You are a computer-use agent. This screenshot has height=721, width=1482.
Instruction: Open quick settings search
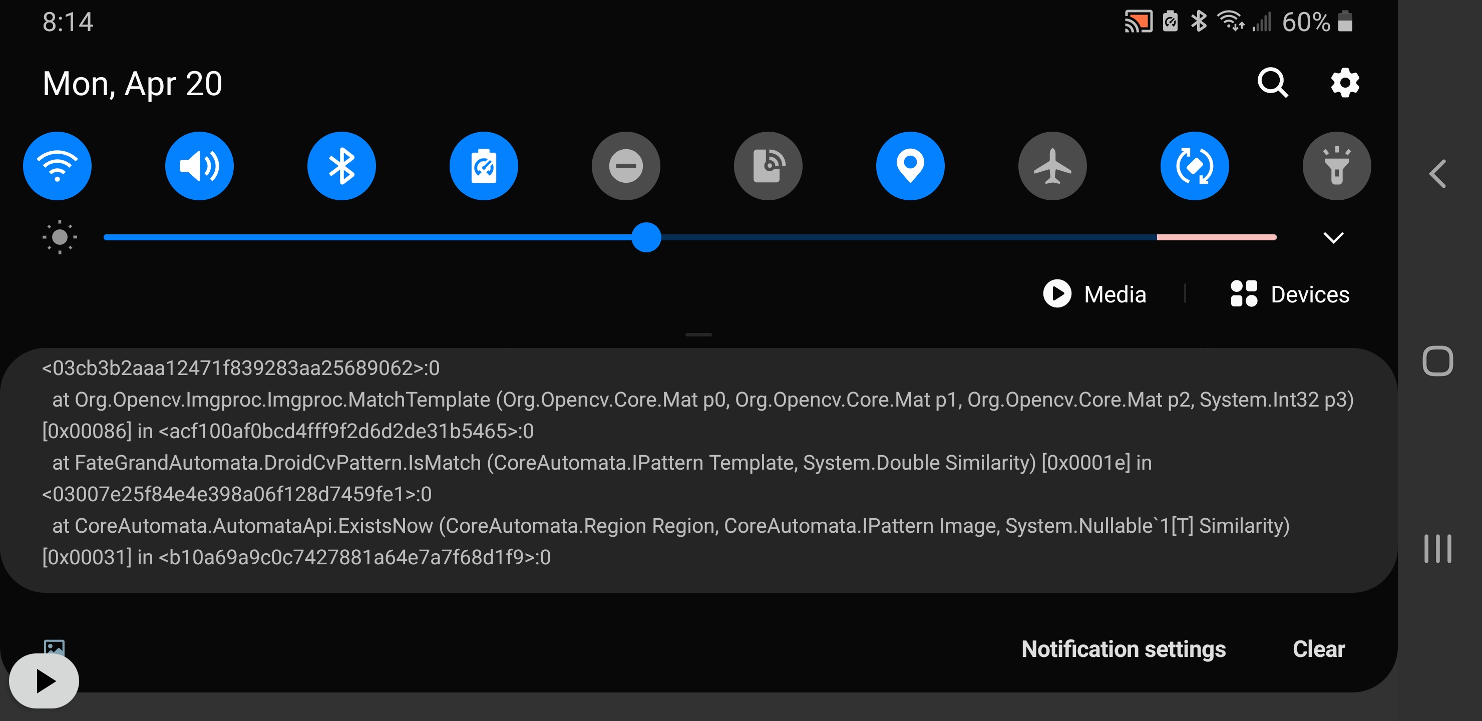pos(1272,84)
